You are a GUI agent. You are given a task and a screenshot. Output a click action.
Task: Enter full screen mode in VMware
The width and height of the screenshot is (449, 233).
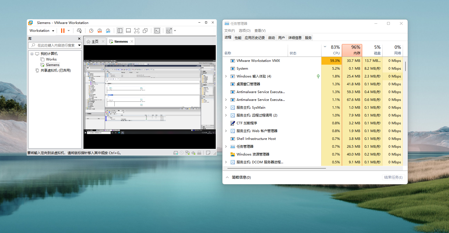pyautogui.click(x=137, y=31)
